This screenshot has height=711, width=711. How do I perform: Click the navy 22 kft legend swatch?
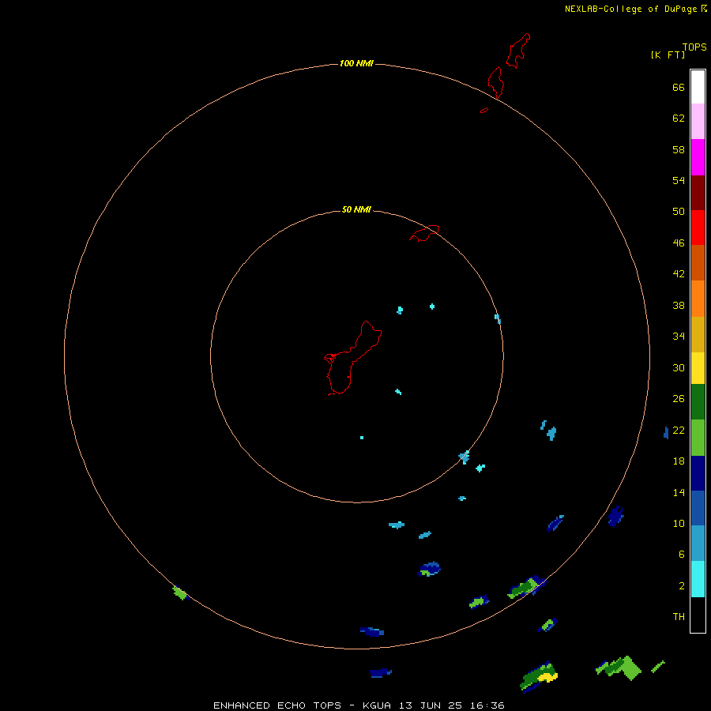tap(698, 473)
